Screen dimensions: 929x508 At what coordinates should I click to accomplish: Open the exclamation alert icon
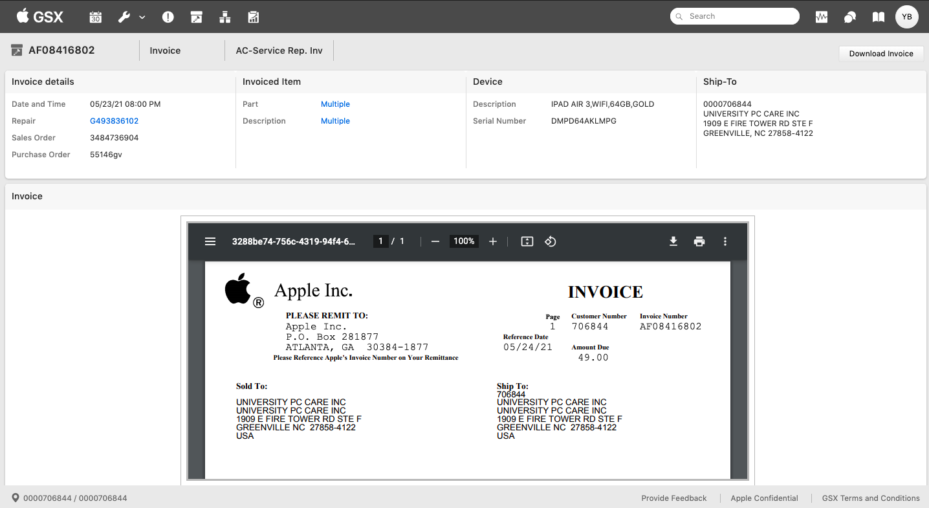point(168,17)
